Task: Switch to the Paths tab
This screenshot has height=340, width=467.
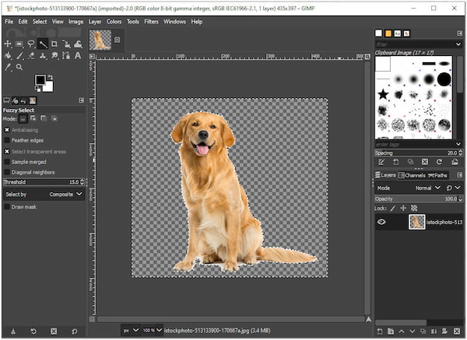Action: [x=437, y=175]
